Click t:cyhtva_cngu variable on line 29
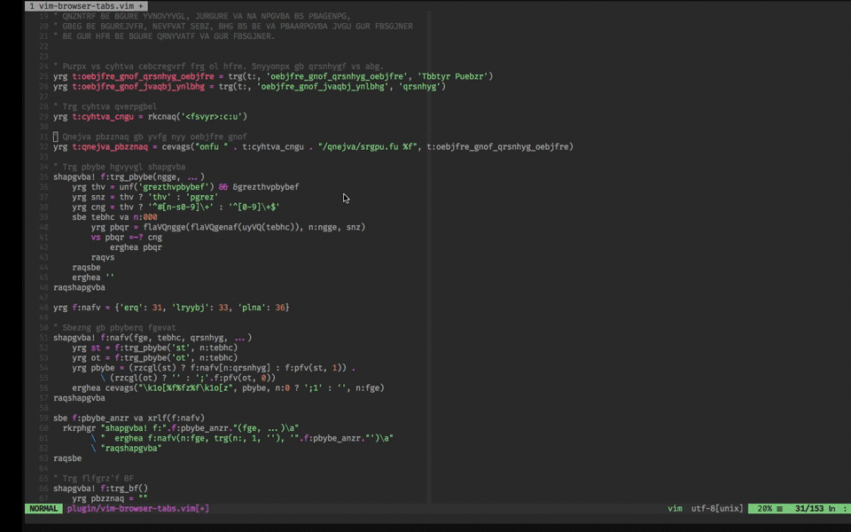This screenshot has height=532, width=851. pos(103,117)
